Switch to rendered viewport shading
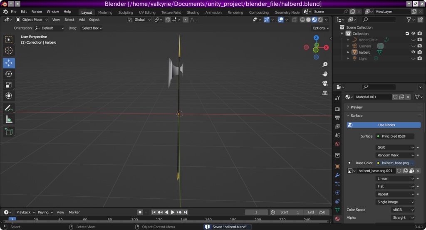The image size is (426, 230). point(320,20)
